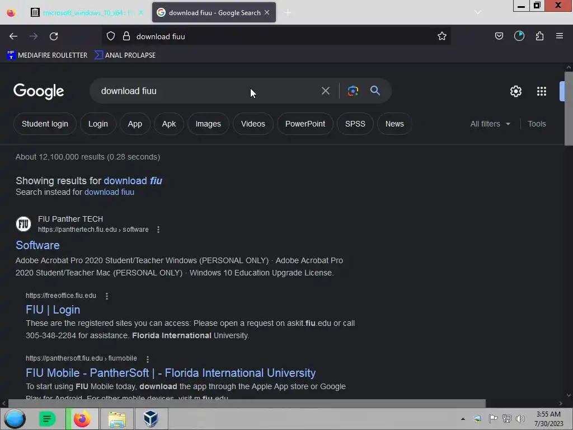Clear the Google search box text
Image resolution: width=573 pixels, height=430 pixels.
[x=325, y=91]
